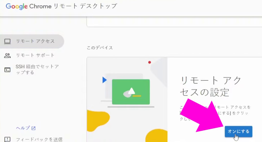The height and width of the screenshot is (142, 262).
Task: Click the このデバイス section heading
Action: [100, 48]
